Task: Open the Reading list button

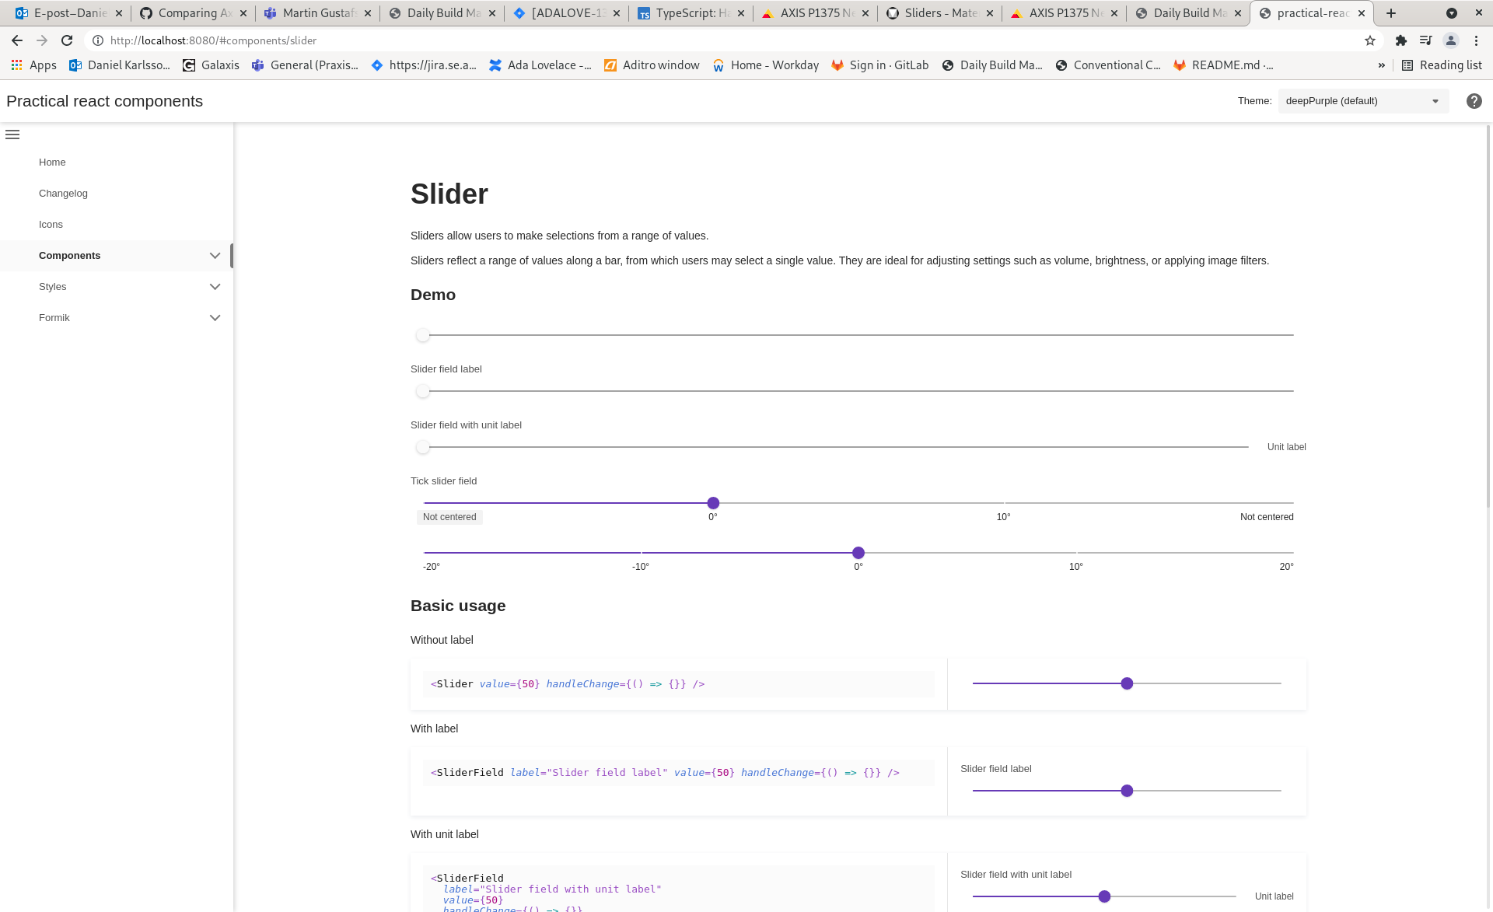Action: (1442, 65)
